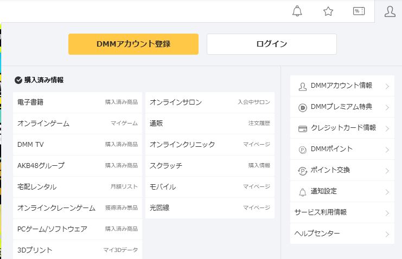The width and height of the screenshot is (402, 259).
Task: Open スクラッチ row
Action: tap(210, 166)
